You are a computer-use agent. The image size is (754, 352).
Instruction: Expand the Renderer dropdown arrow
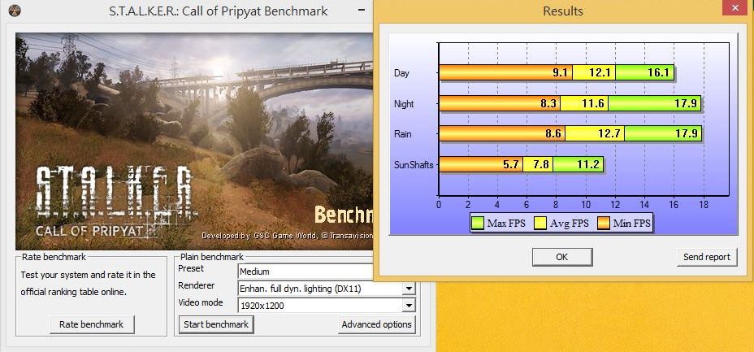[x=408, y=289]
